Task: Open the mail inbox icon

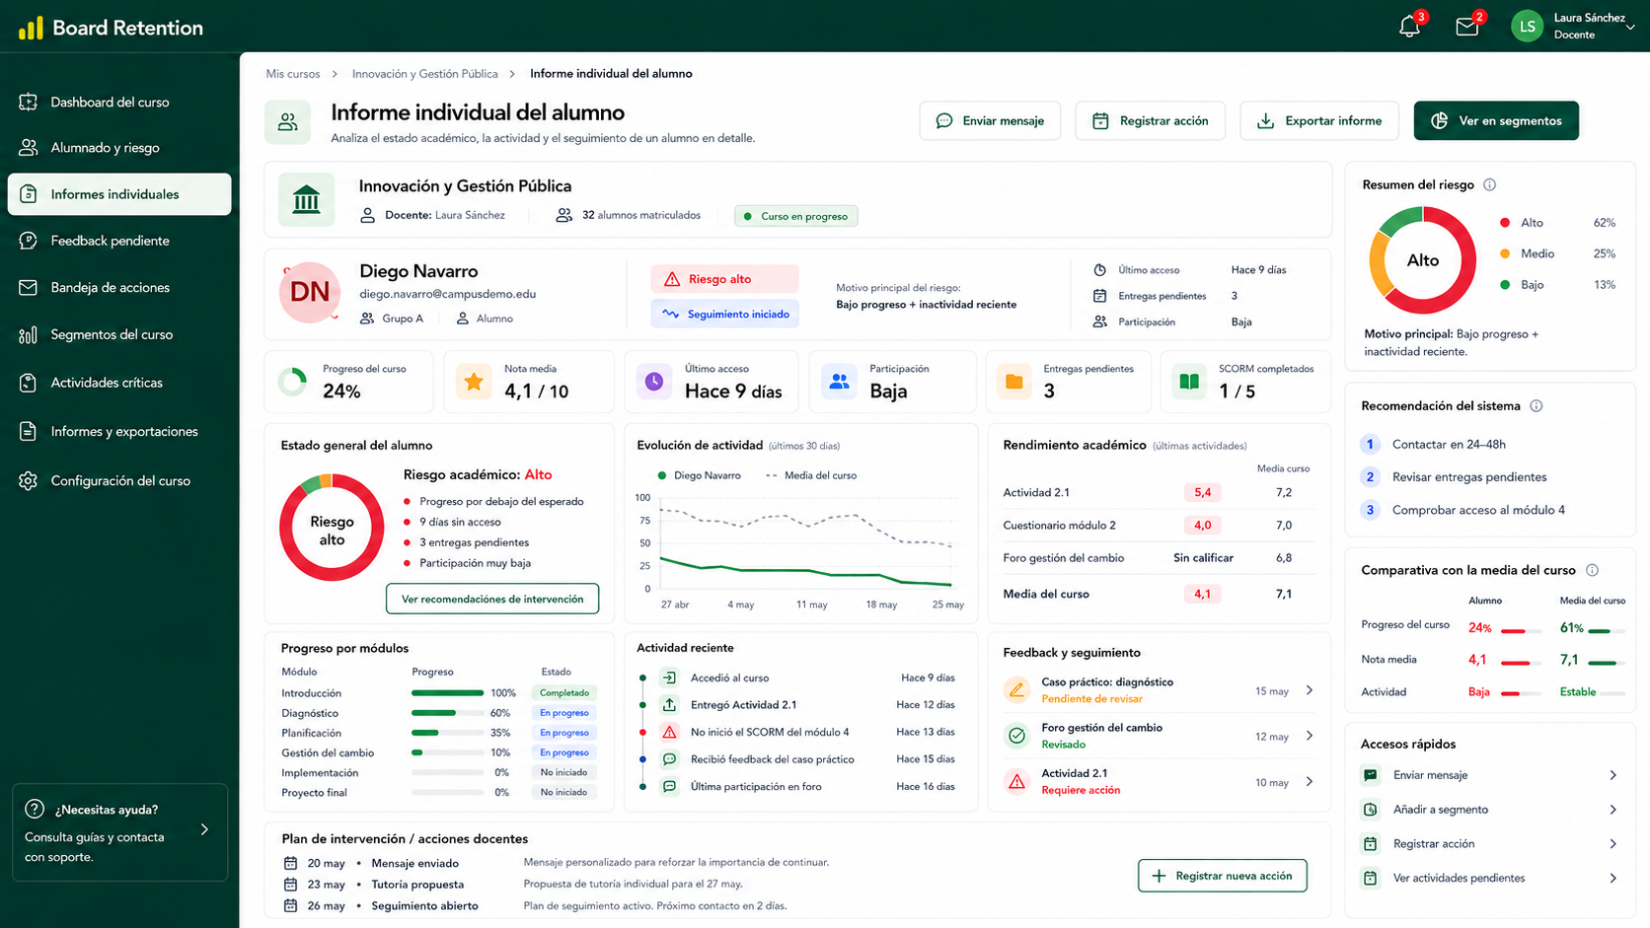Action: click(x=1467, y=27)
